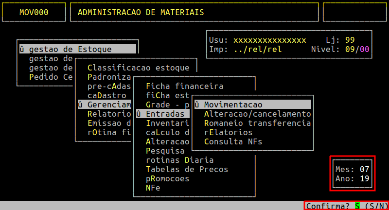Open rotinas Diaria menu entry

179,160
